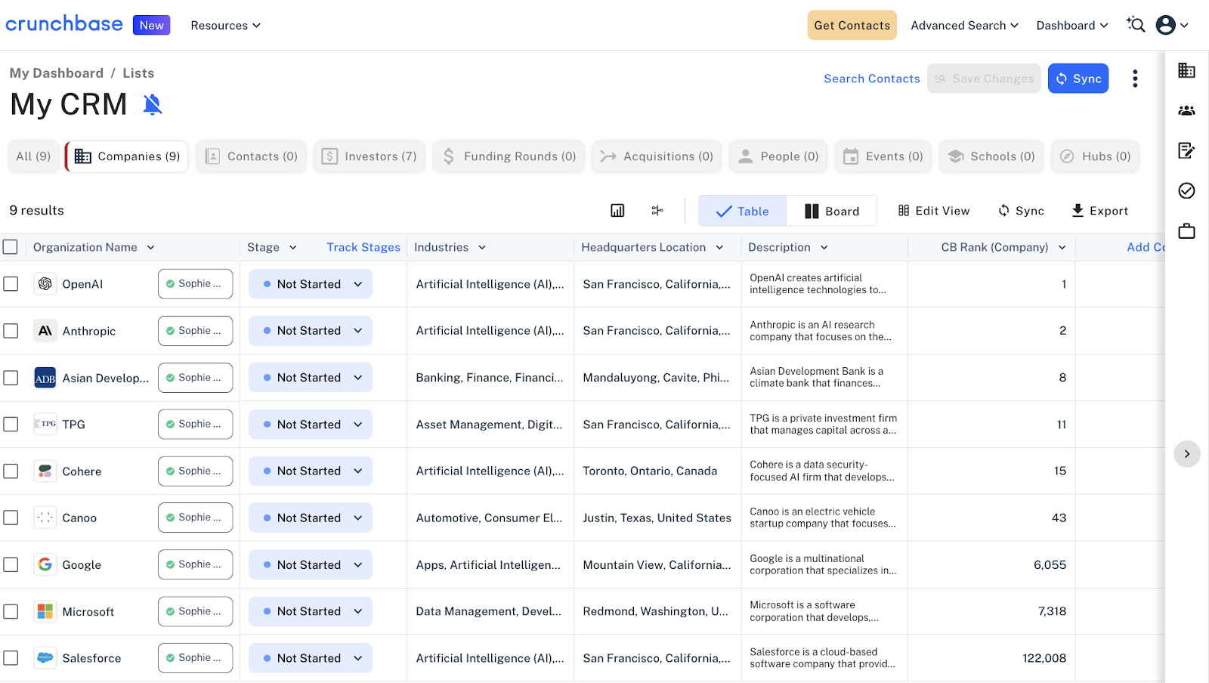Switch to the Contacts (0) tab
The height and width of the screenshot is (683, 1209).
click(252, 156)
